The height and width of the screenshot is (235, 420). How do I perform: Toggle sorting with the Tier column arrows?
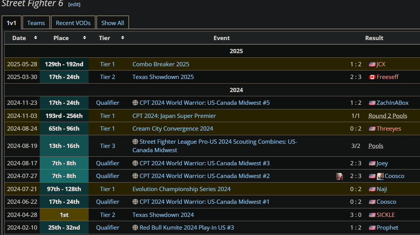pyautogui.click(x=123, y=38)
